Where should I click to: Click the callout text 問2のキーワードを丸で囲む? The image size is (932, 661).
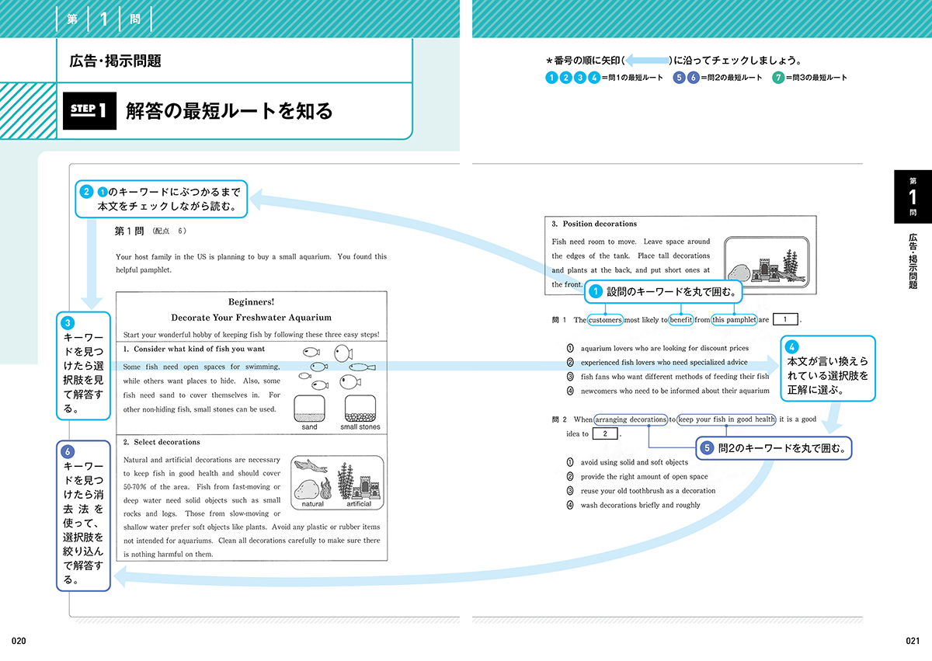pos(781,448)
